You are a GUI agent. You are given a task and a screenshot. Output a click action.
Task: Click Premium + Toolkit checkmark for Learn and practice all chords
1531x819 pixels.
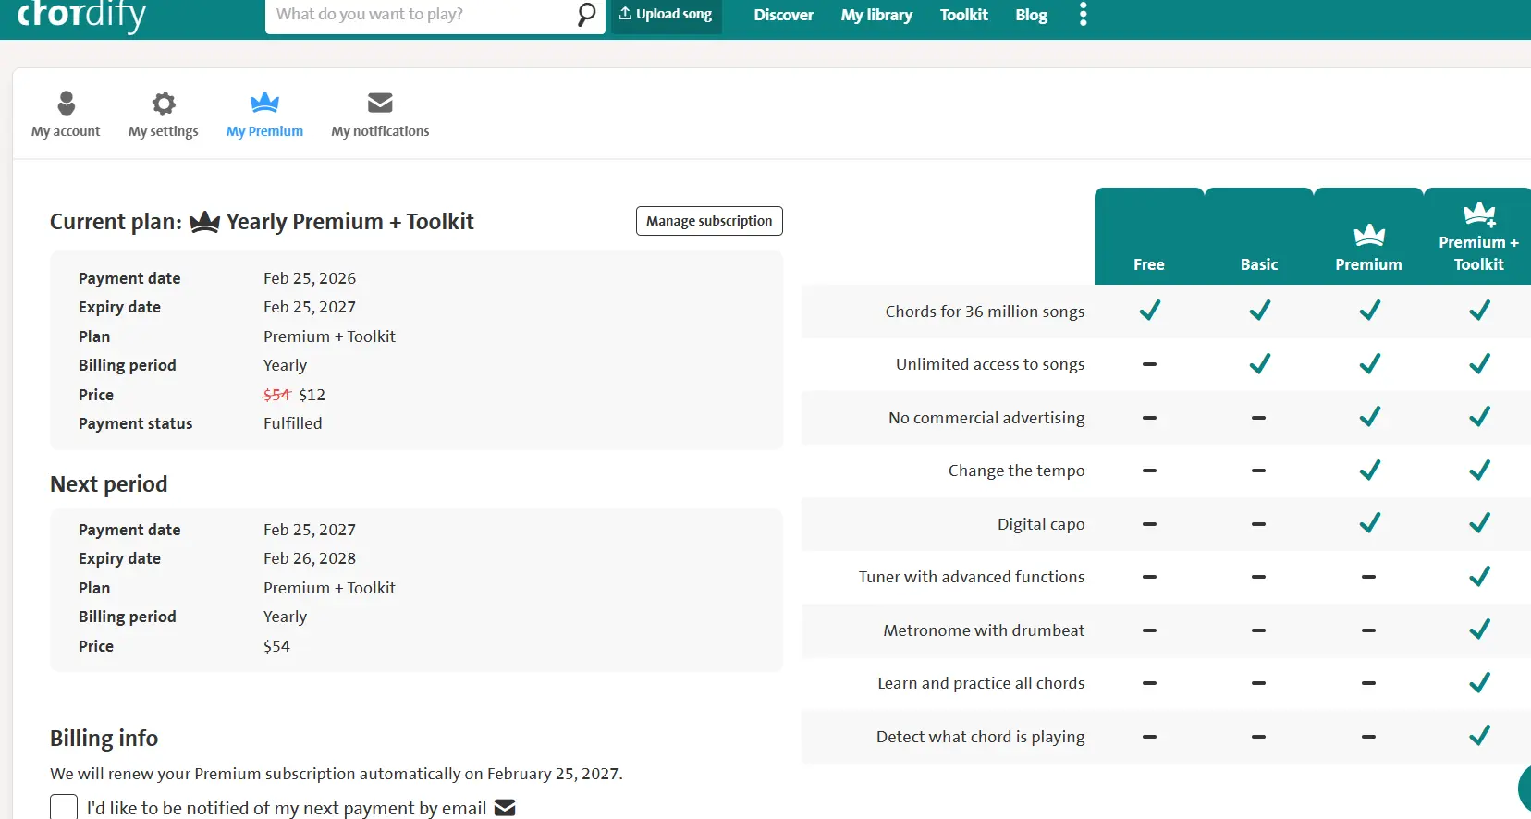click(1479, 682)
